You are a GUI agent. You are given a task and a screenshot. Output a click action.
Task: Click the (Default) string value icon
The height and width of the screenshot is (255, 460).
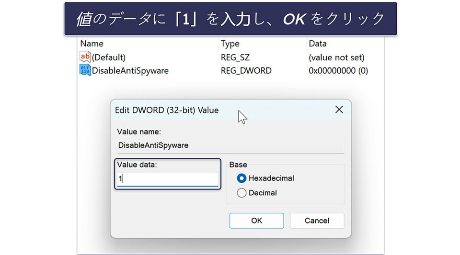pyautogui.click(x=85, y=57)
